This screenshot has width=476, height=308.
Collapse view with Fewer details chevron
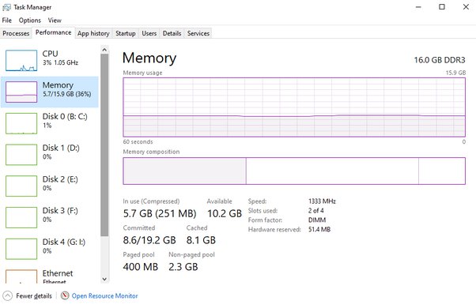click(7, 295)
